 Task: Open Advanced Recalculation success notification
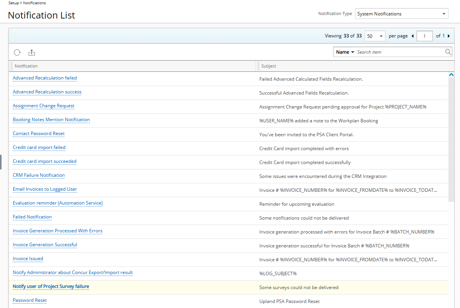point(47,92)
